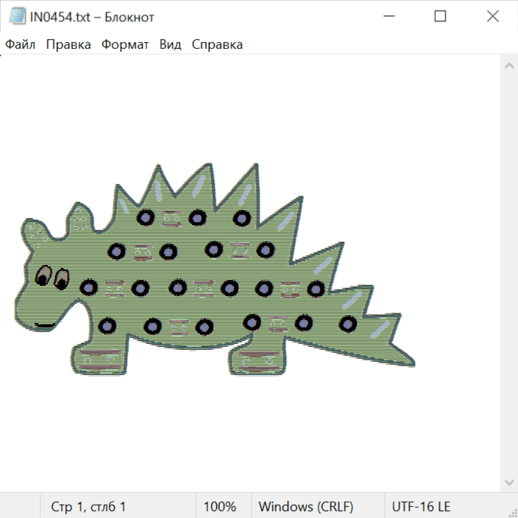Click the 100% zoom level in status bar
The height and width of the screenshot is (518, 518).
click(x=220, y=506)
